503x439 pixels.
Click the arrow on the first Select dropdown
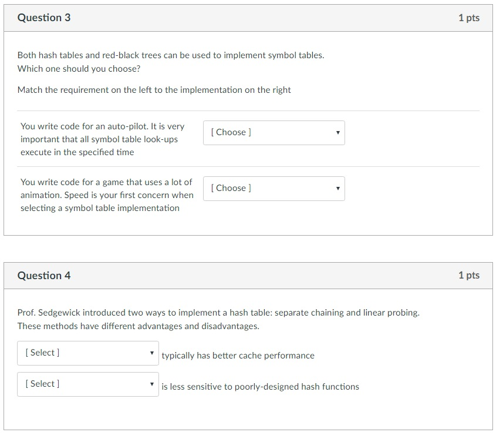pyautogui.click(x=153, y=353)
